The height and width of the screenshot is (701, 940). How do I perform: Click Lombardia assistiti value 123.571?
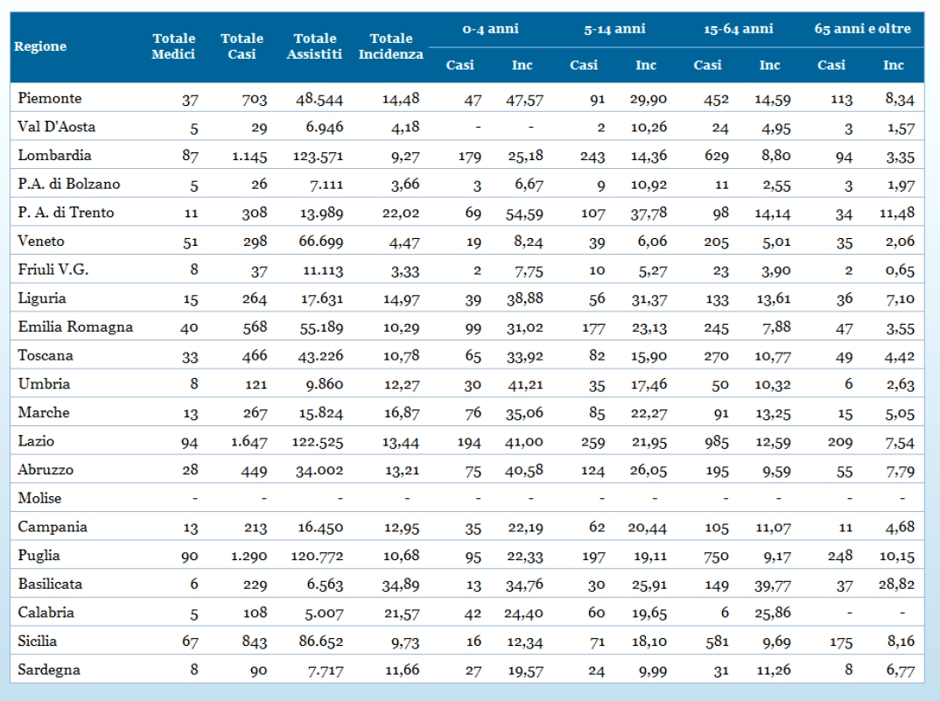[319, 157]
